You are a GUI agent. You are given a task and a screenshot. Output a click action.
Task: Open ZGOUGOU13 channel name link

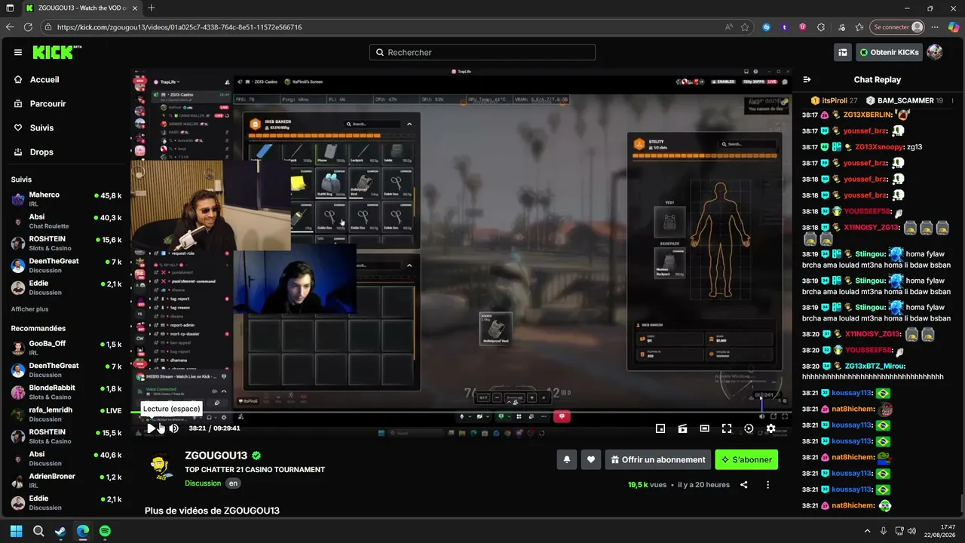[216, 456]
